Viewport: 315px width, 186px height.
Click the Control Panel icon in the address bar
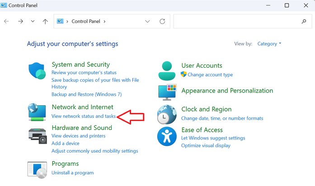pyautogui.click(x=60, y=21)
